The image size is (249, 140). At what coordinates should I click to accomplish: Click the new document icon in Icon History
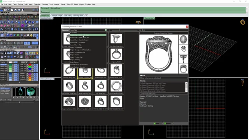pos(12,10)
